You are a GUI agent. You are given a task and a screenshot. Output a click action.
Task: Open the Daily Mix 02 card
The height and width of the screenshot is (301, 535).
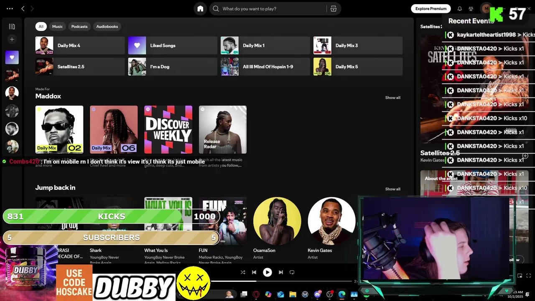coord(59,130)
